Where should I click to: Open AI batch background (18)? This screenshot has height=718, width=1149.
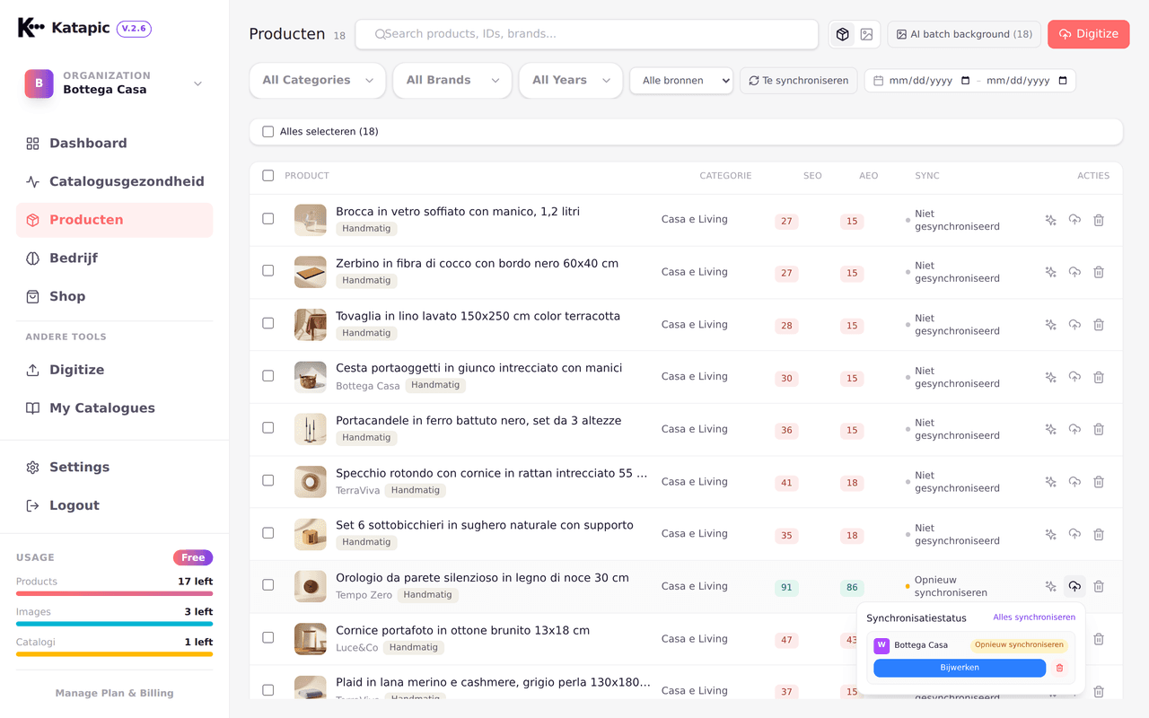[x=964, y=34]
